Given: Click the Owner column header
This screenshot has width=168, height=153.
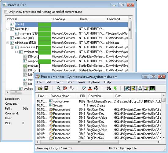Looking at the screenshot, I should pos(92,19).
